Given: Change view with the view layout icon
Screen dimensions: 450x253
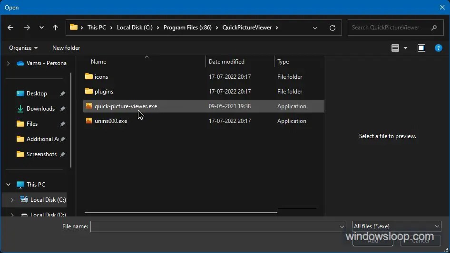Looking at the screenshot, I should 395,48.
